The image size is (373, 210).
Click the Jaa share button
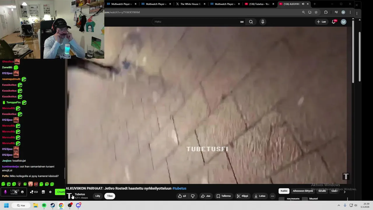coord(206,196)
